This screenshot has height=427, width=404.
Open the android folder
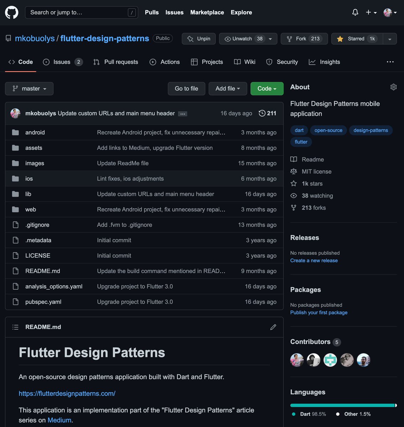pyautogui.click(x=35, y=132)
